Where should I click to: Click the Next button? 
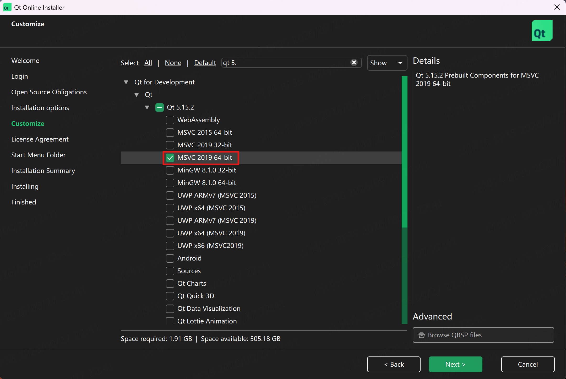[x=455, y=364]
